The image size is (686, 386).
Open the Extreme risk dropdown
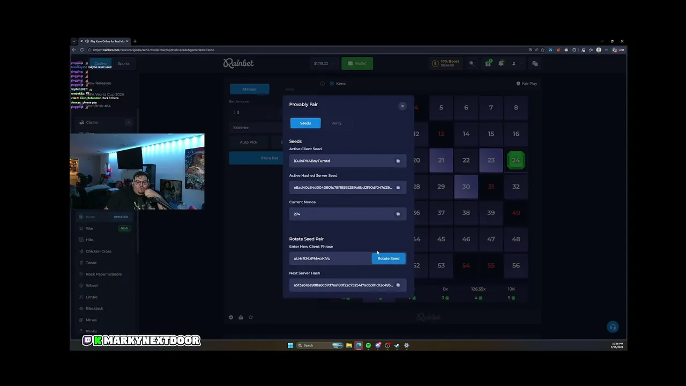pyautogui.click(x=256, y=128)
